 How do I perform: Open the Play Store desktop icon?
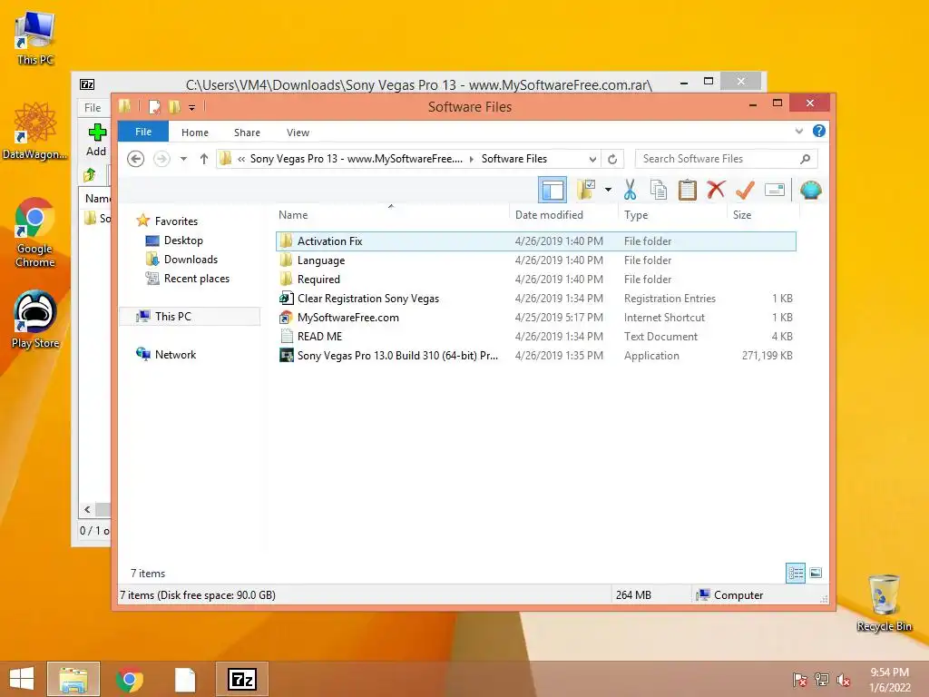pyautogui.click(x=35, y=319)
